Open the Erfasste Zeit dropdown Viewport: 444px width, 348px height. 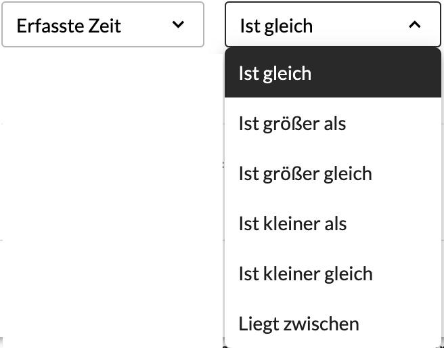(103, 24)
